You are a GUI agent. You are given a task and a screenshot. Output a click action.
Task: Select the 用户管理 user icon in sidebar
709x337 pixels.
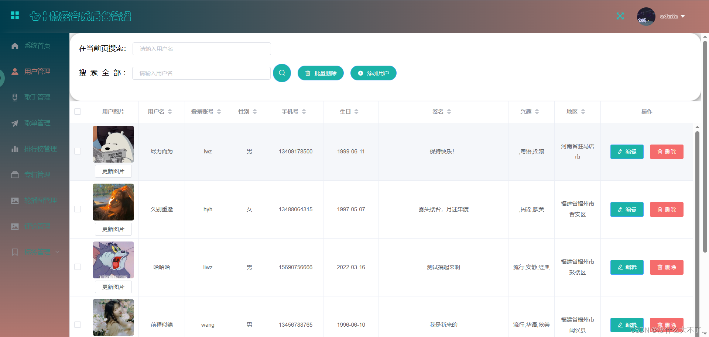point(15,71)
